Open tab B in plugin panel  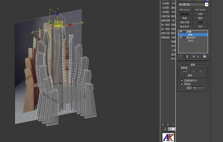coord(168,125)
